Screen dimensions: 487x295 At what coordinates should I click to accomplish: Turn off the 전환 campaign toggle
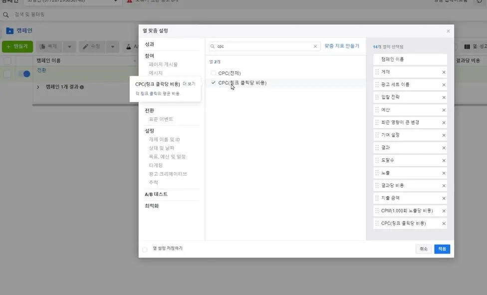(25, 73)
